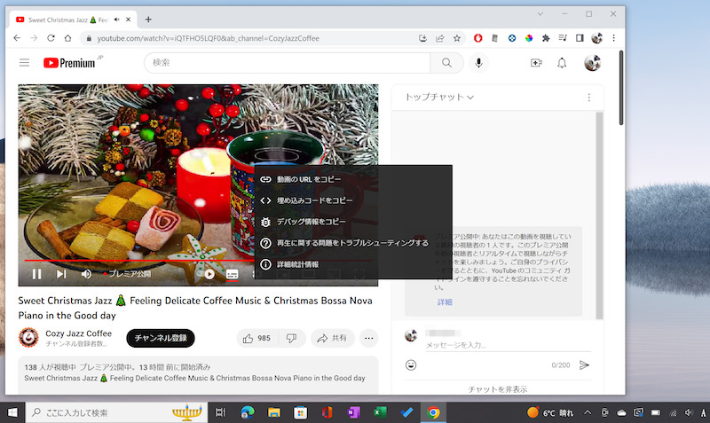Open the YouTube hamburger guide menu

pyautogui.click(x=24, y=63)
